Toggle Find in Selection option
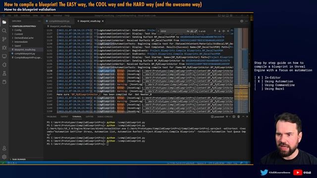This screenshot has height=178, width=317. click(223, 31)
